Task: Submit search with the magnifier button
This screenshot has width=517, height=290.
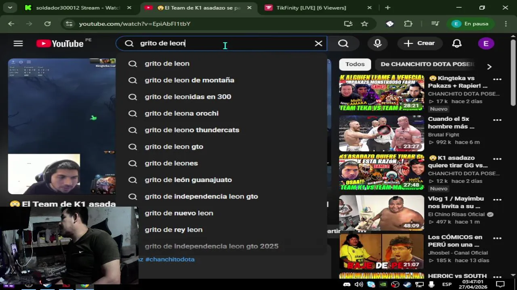Action: [x=343, y=43]
